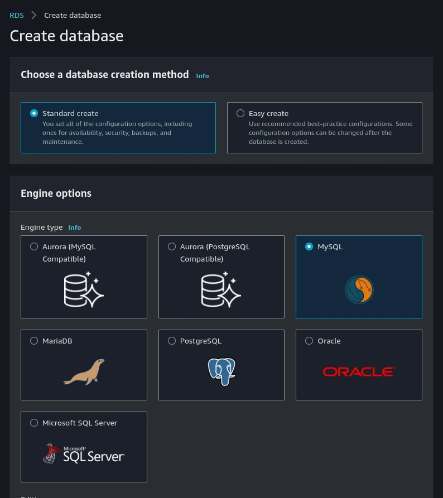The height and width of the screenshot is (498, 443).
Task: Click the Engine options heading
Action: [56, 194]
